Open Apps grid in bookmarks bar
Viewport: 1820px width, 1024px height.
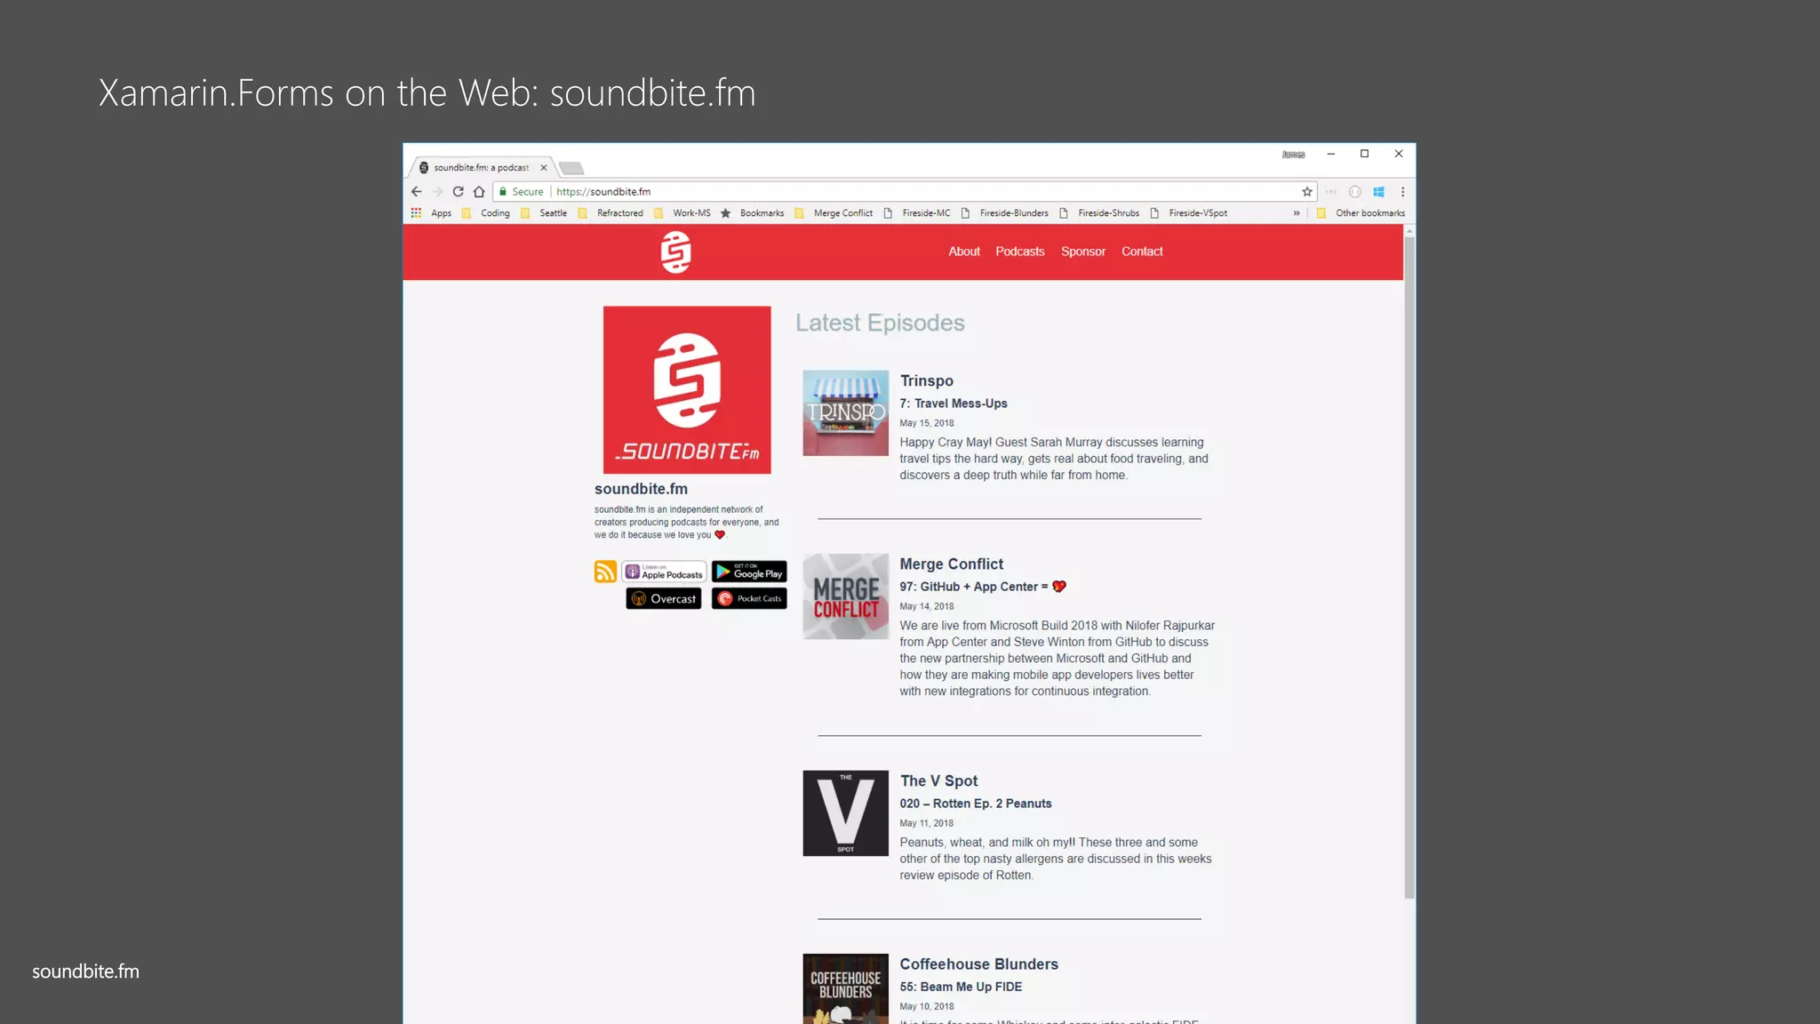coord(431,213)
